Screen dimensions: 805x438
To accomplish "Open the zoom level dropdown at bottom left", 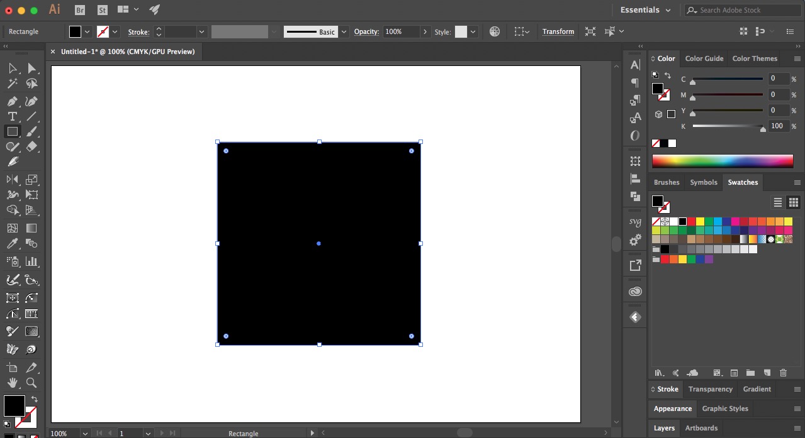I will pyautogui.click(x=84, y=433).
